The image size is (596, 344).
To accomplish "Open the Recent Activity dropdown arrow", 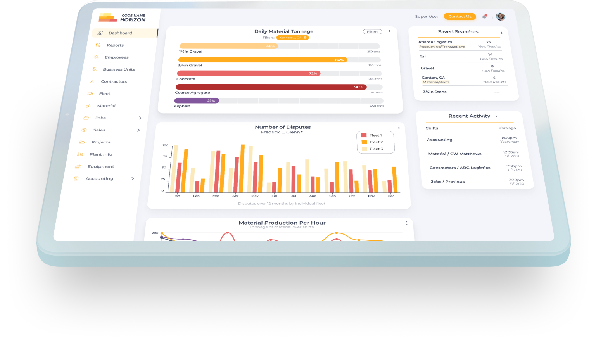I will (496, 116).
